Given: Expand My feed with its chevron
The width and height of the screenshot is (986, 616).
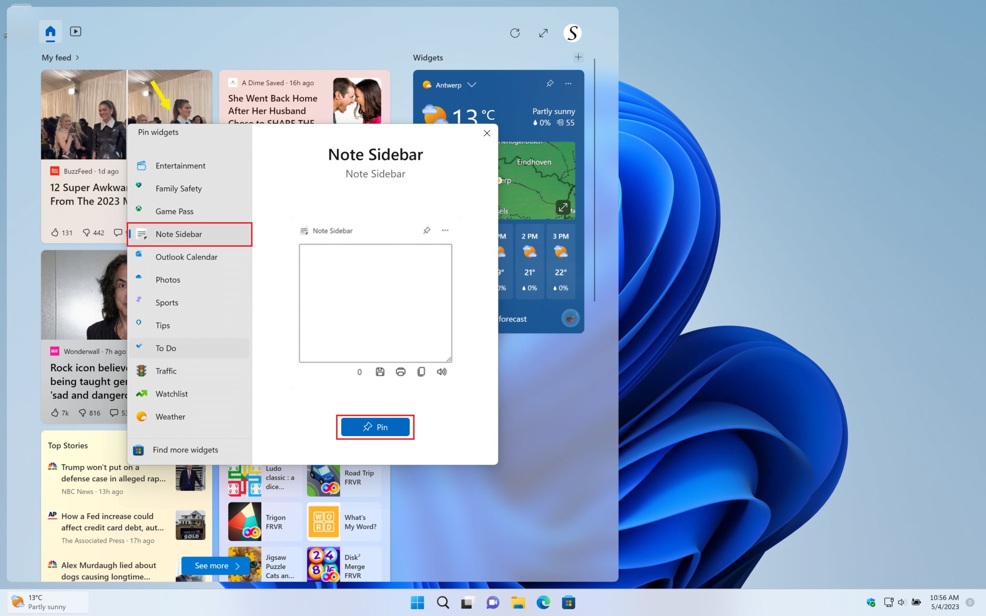Looking at the screenshot, I should (x=77, y=57).
